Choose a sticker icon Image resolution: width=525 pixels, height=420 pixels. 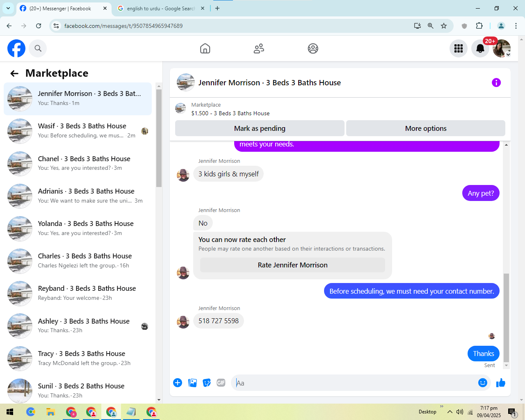(x=207, y=383)
